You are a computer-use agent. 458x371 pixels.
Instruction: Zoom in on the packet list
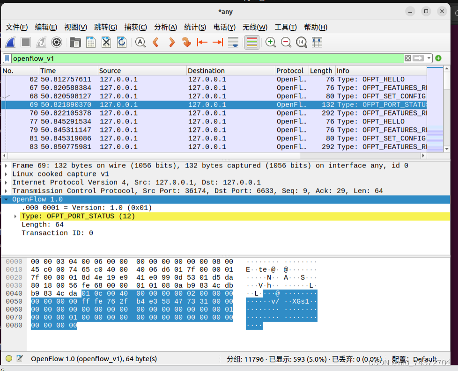coord(270,42)
